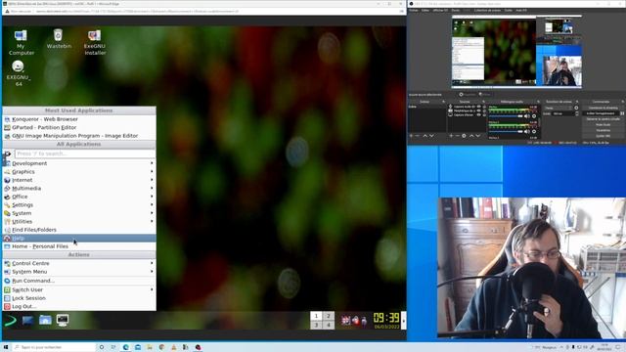
Task: Expand the Multimedia submenu arrow
Action: click(x=152, y=188)
